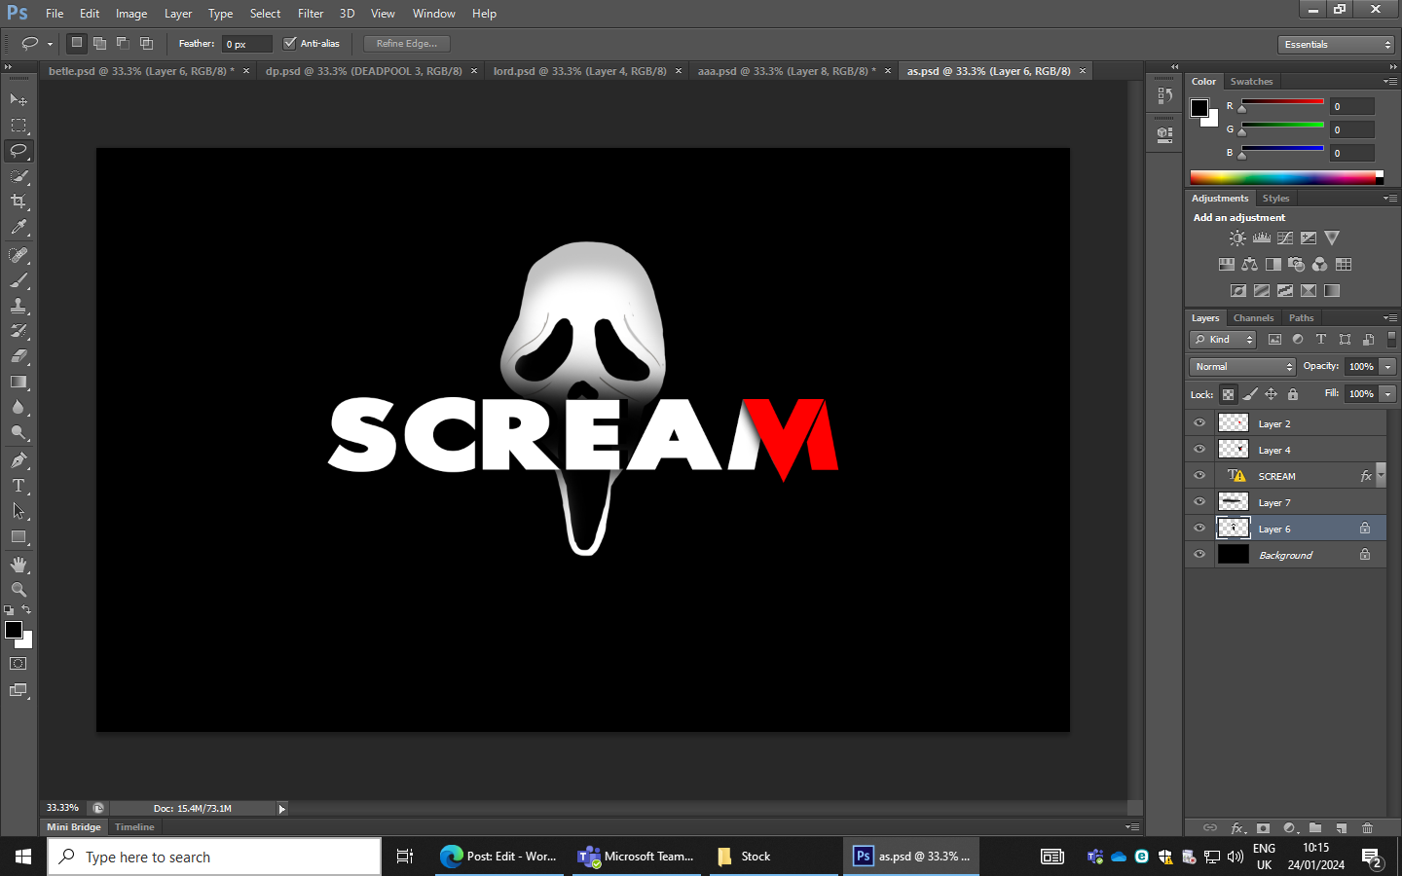Click the Create new layer icon
Screen dimensions: 1402x876
pyautogui.click(x=1342, y=828)
